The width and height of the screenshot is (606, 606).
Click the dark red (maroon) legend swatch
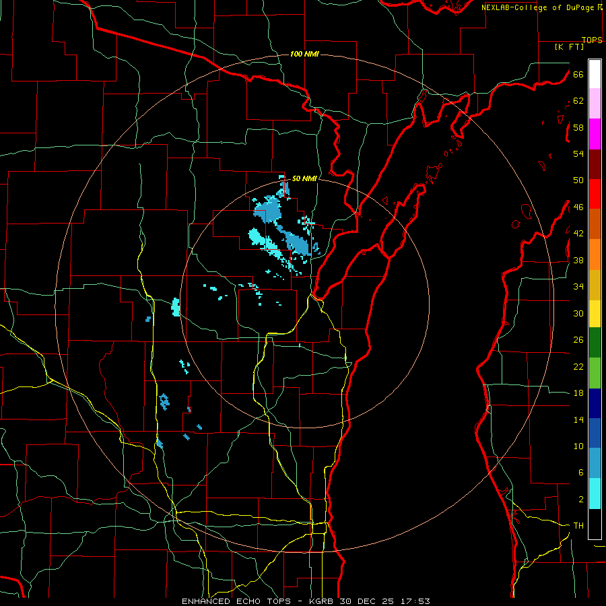tap(595, 164)
